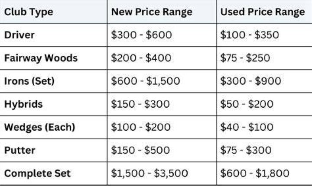
Task: Select the Driver row label
Action: pyautogui.click(x=19, y=35)
